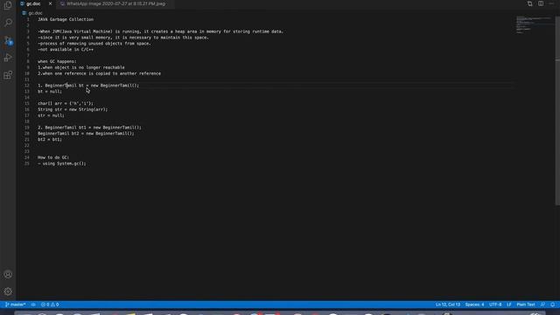Click 'when object is no longer reachable' line
The width and height of the screenshot is (560, 315).
pyautogui.click(x=81, y=67)
